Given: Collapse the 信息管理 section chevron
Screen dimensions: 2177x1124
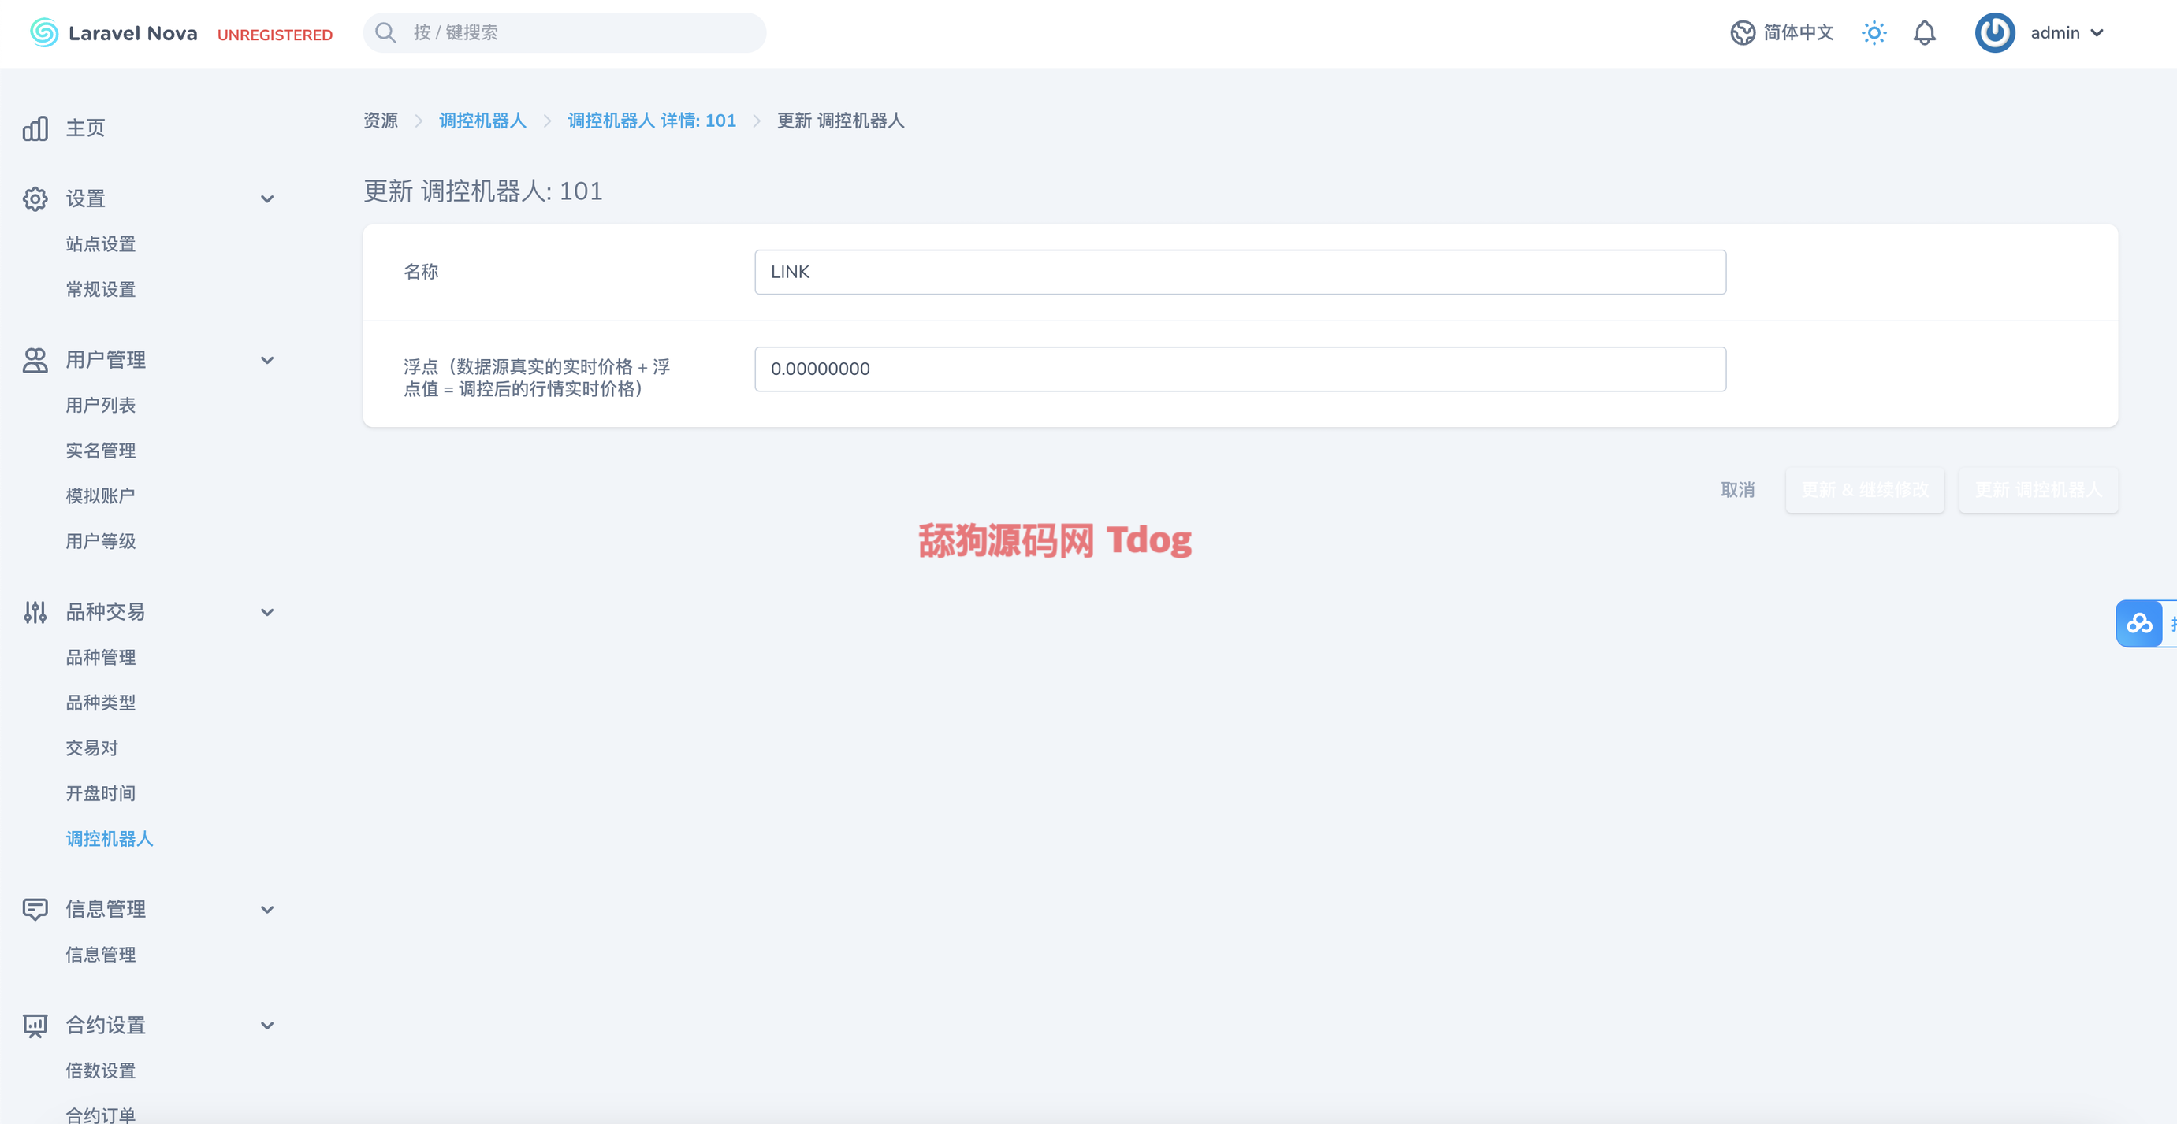Looking at the screenshot, I should click(x=267, y=910).
